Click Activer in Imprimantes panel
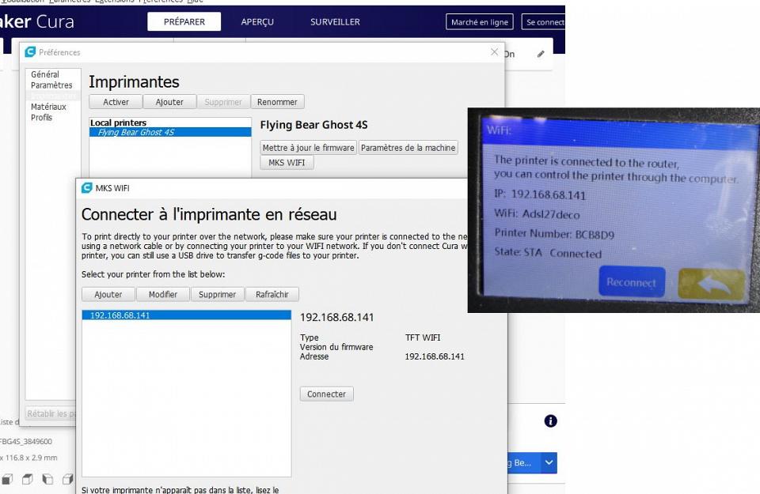Screen dimensions: 760x494 (x=116, y=102)
